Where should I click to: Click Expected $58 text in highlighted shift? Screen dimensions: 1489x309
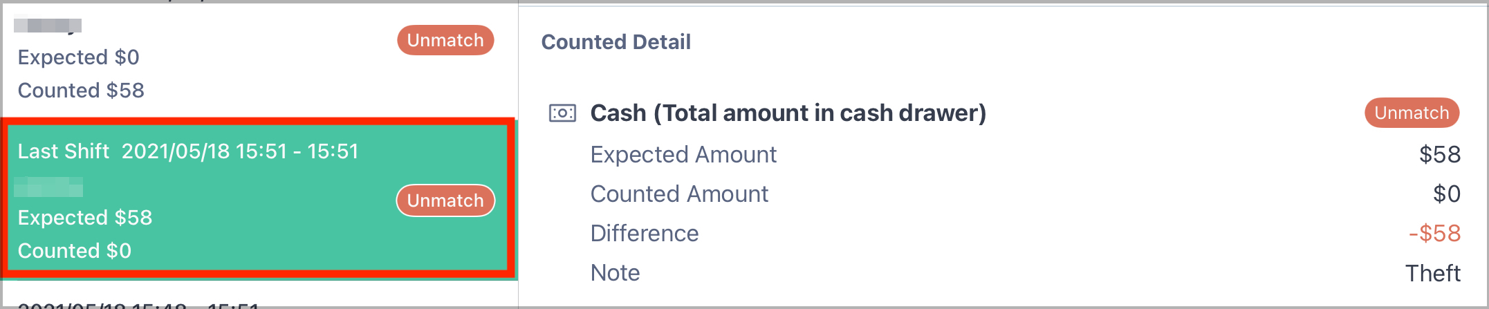coord(85,218)
